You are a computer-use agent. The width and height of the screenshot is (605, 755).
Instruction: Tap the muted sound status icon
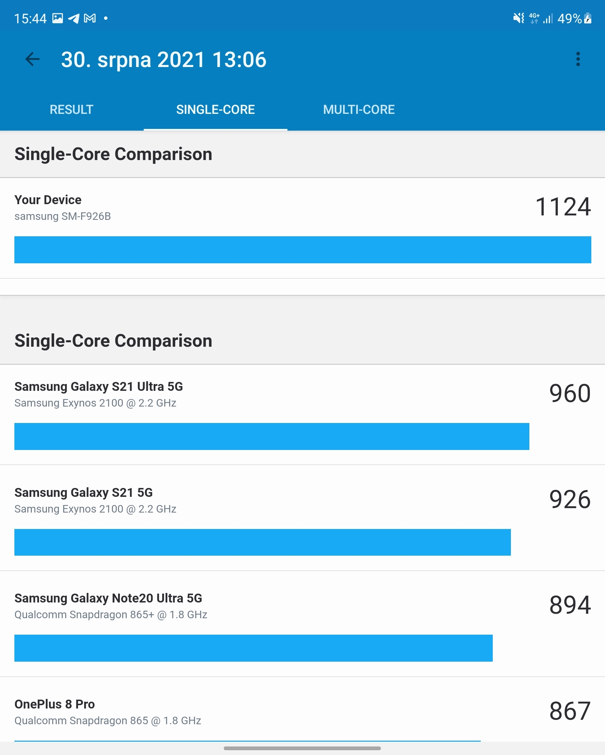tap(518, 18)
